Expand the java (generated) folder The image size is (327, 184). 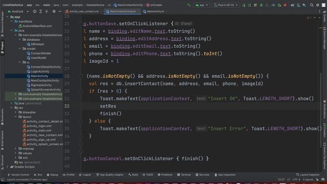[11, 103]
